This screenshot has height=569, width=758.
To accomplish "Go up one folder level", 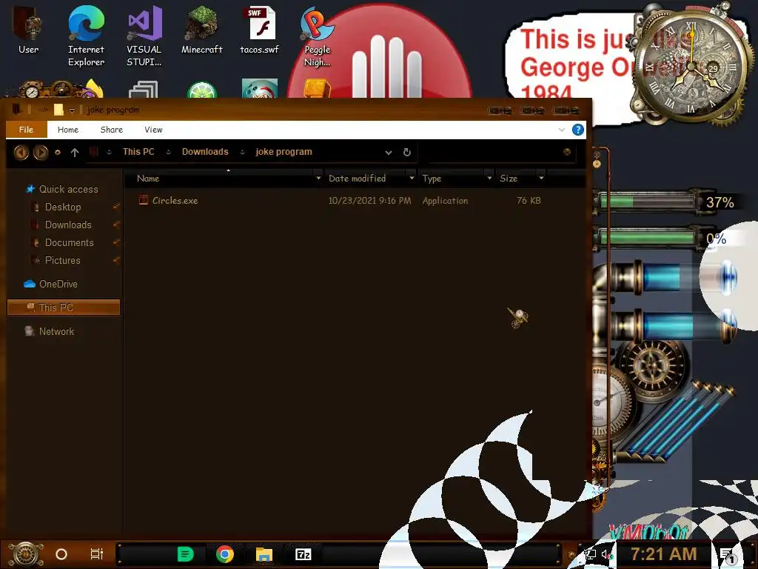I will coord(75,153).
